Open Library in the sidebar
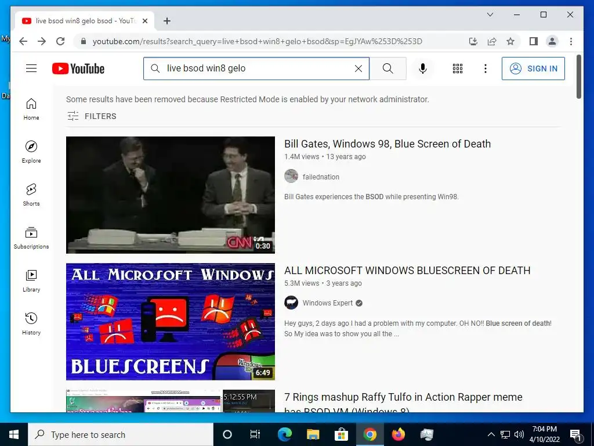The height and width of the screenshot is (446, 594). click(x=31, y=280)
